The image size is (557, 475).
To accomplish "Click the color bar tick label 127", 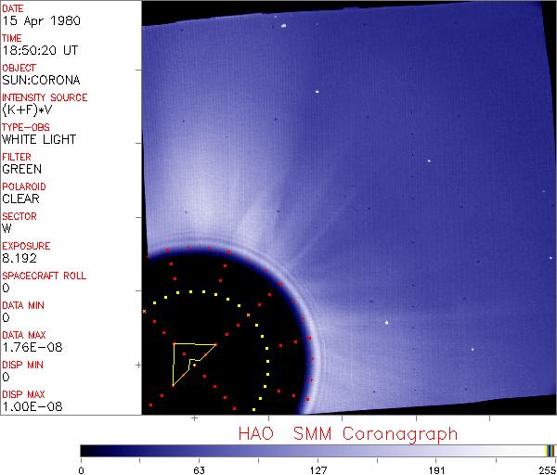I will (317, 470).
